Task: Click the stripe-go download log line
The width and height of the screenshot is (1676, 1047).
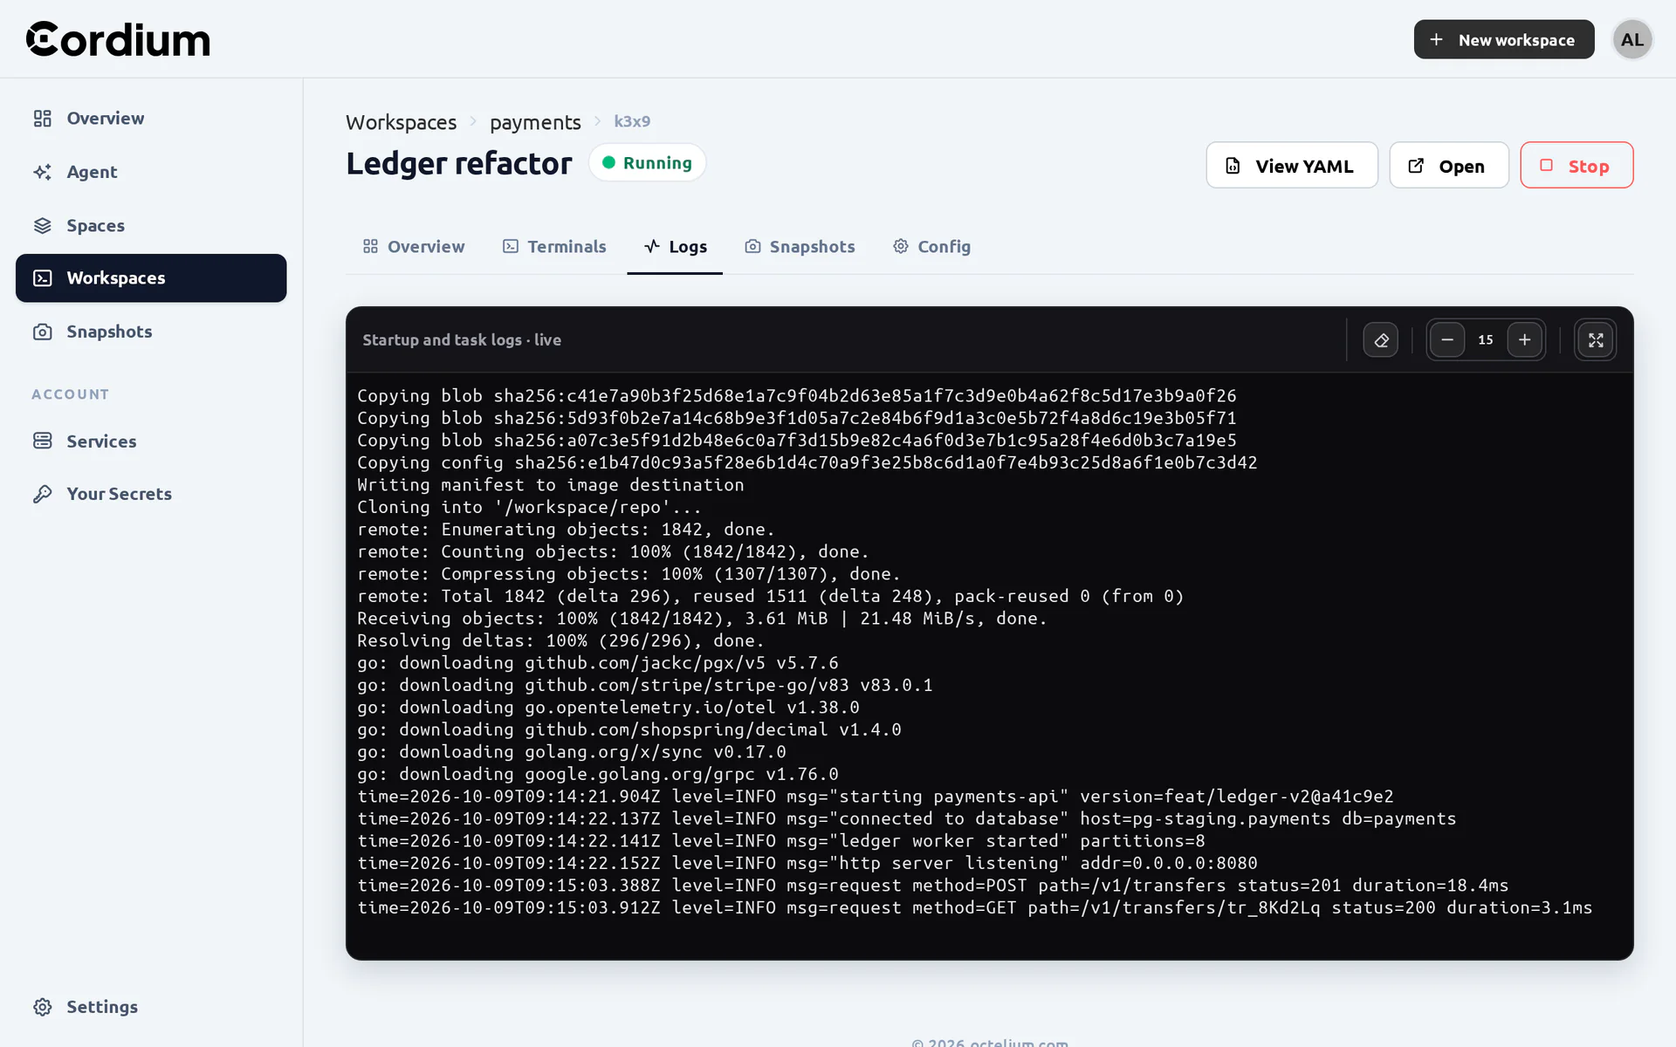Action: tap(645, 685)
